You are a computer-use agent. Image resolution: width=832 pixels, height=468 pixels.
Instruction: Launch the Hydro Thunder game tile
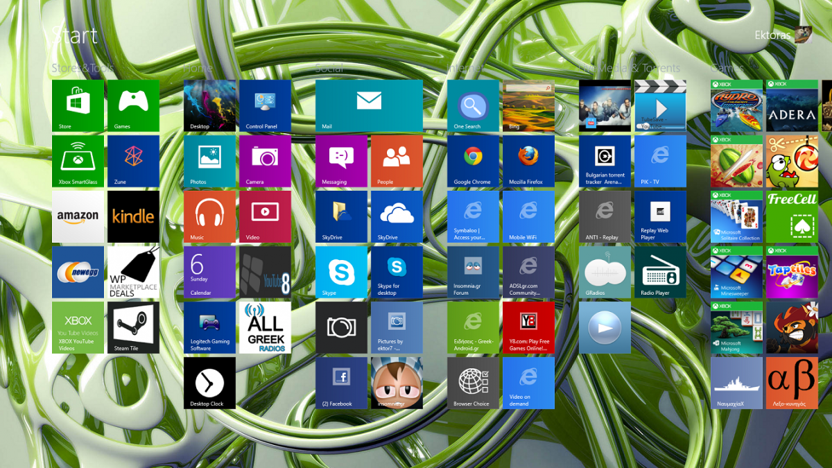736,105
